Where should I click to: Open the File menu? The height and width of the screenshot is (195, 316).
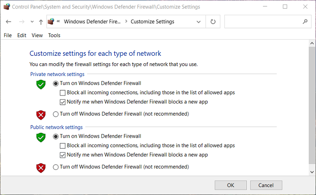pos(8,35)
